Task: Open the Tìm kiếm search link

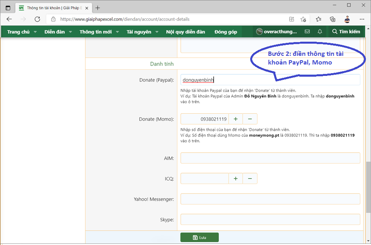Action: pyautogui.click(x=346, y=31)
